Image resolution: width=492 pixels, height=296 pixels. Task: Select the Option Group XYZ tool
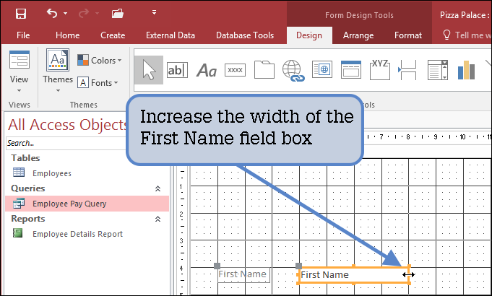click(380, 69)
